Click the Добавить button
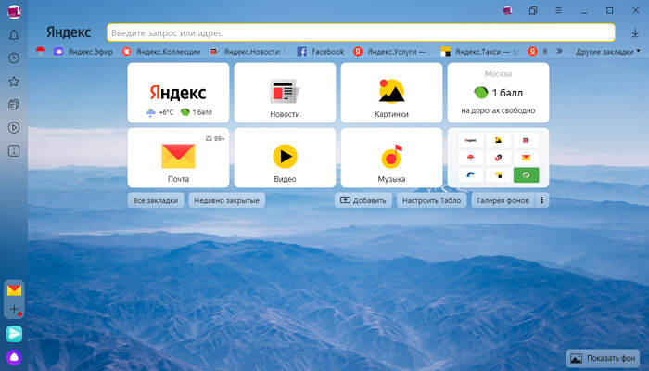649x371 pixels. click(363, 200)
